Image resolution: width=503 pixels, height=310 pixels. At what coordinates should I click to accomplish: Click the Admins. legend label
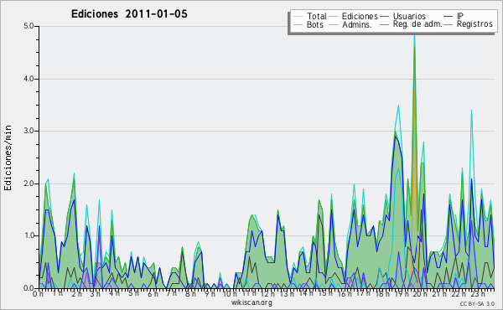(357, 24)
